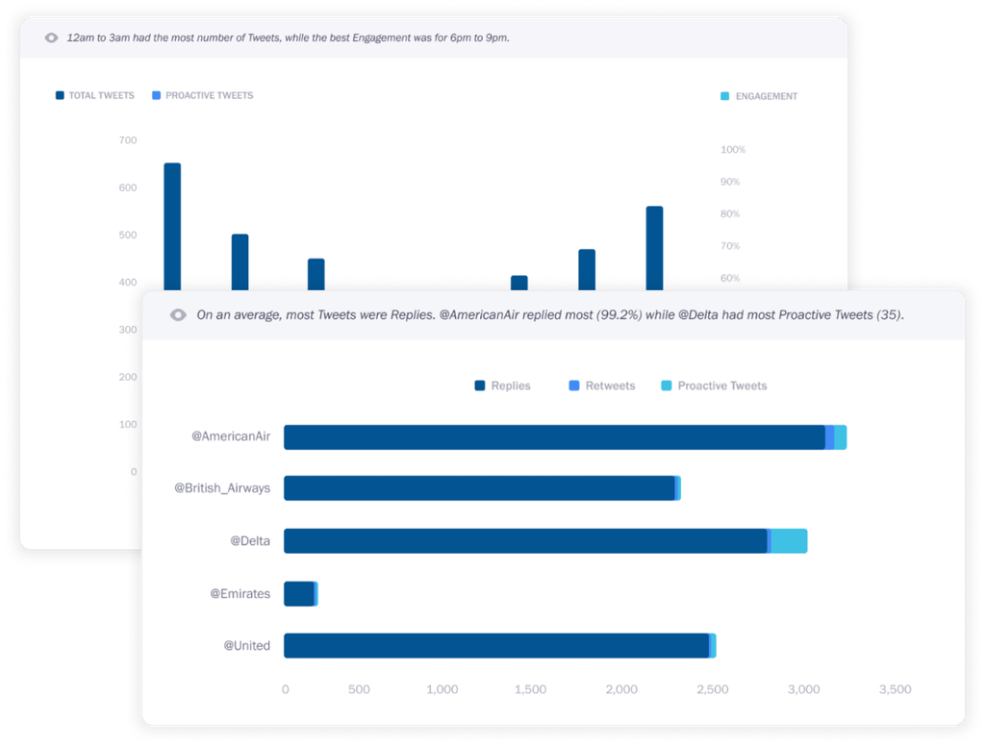Toggle the Proactive Tweets legend in top chart
Screen dimensions: 985x746
pos(202,96)
